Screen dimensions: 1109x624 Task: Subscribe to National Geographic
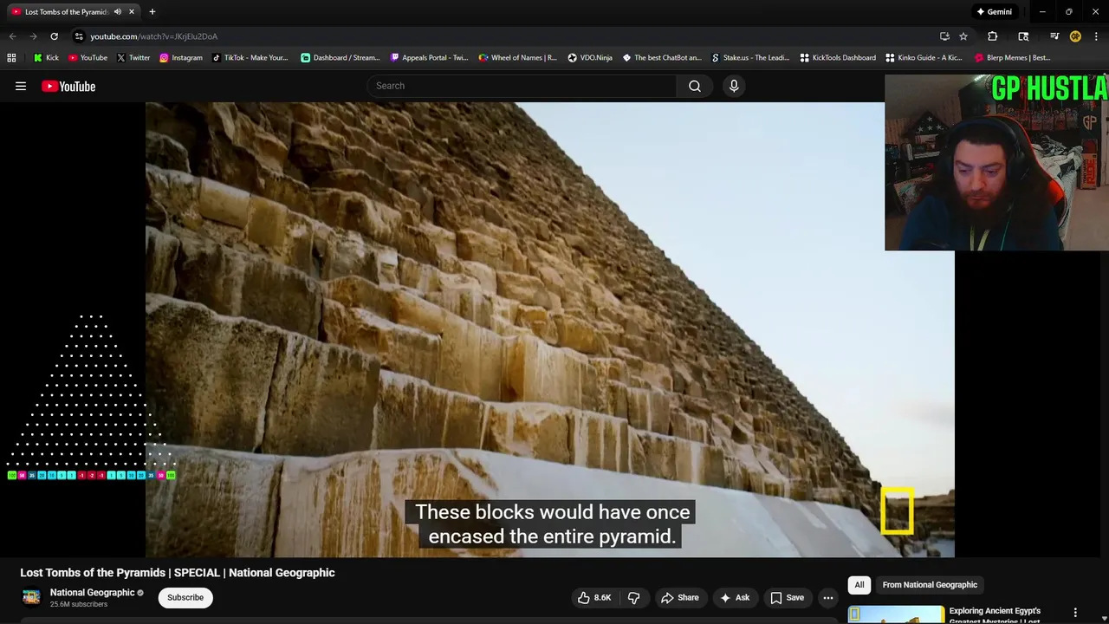(x=185, y=597)
